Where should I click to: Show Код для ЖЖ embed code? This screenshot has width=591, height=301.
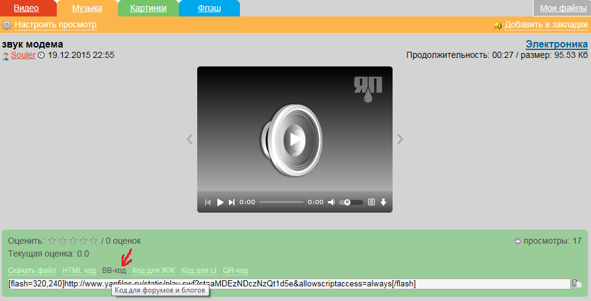click(x=154, y=271)
